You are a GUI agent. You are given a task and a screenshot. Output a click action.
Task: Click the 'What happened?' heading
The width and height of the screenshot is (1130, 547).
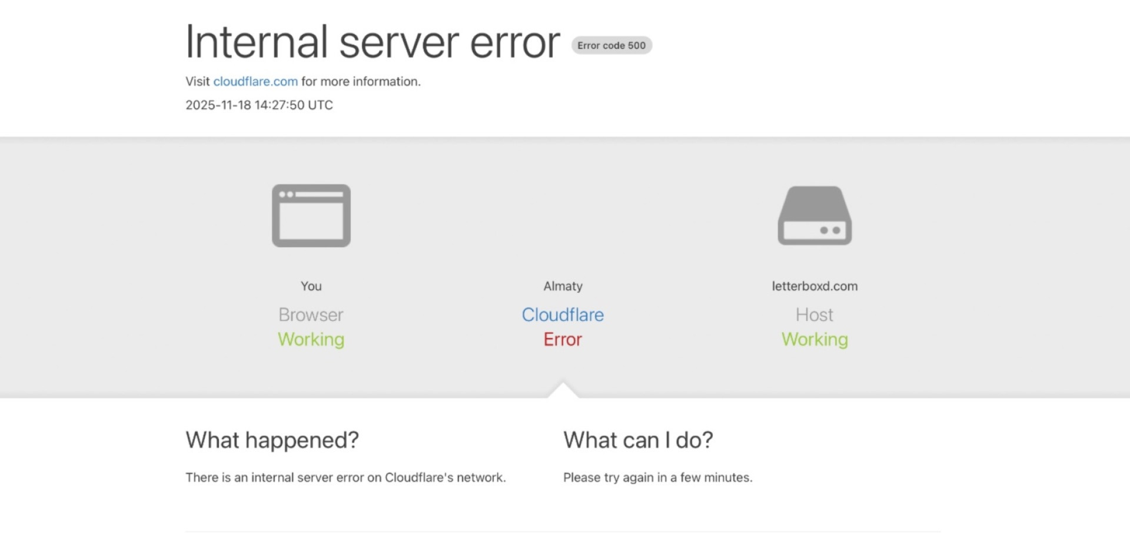(x=272, y=440)
